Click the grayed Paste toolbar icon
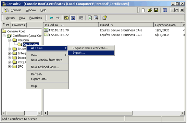This screenshot has width=187, height=123. [81, 18]
